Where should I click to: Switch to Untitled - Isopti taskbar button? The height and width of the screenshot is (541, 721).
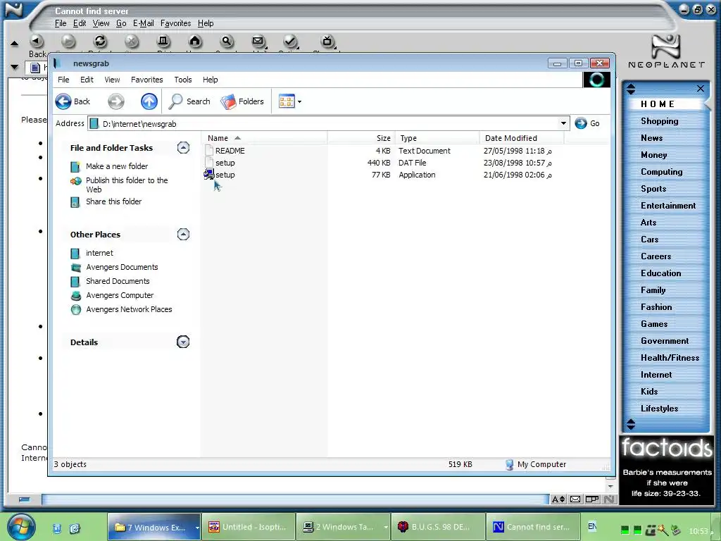pos(249,527)
